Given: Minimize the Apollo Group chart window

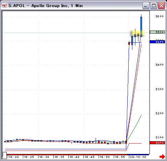Looking at the screenshot, I should pos(146,5).
